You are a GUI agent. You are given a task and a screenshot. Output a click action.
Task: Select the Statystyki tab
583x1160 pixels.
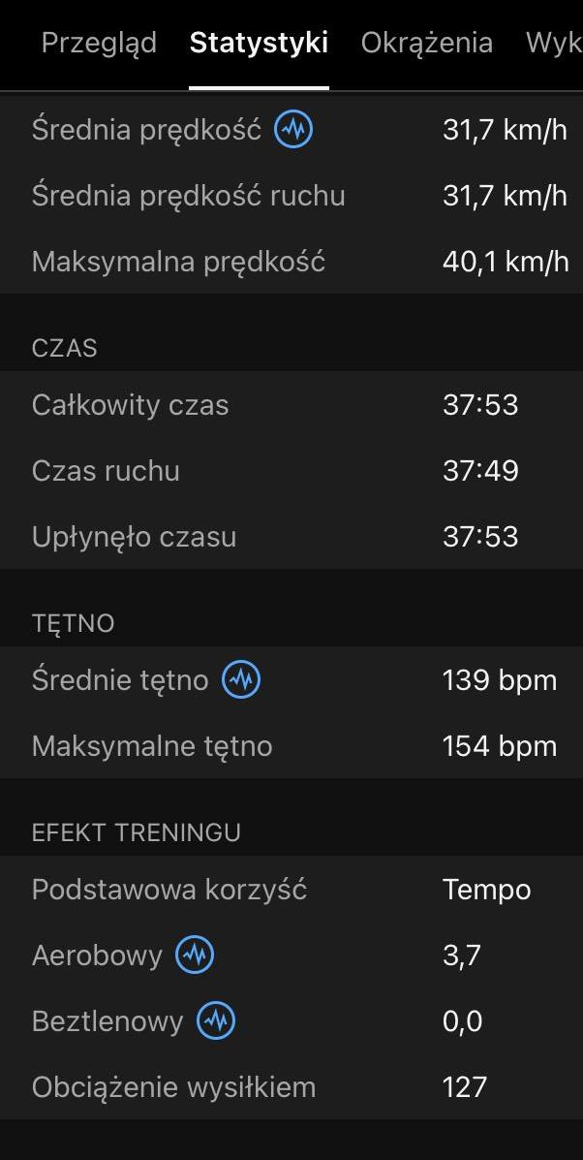pyautogui.click(x=259, y=43)
